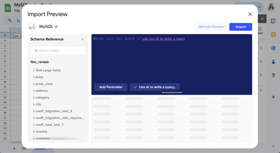
Task: Grab the editor resize handle bar
Action: pyautogui.click(x=172, y=93)
